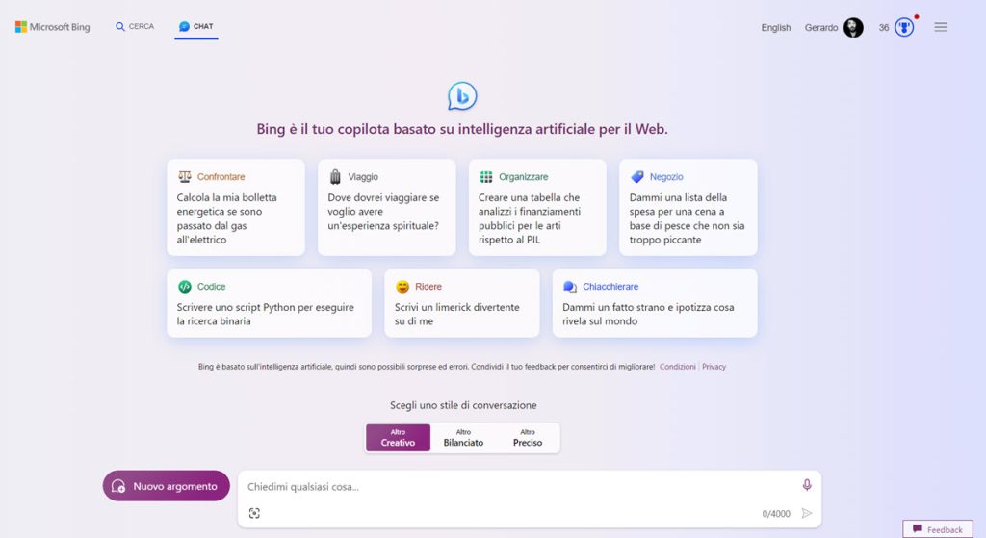
Task: Click the Organizzare category label
Action: click(523, 177)
